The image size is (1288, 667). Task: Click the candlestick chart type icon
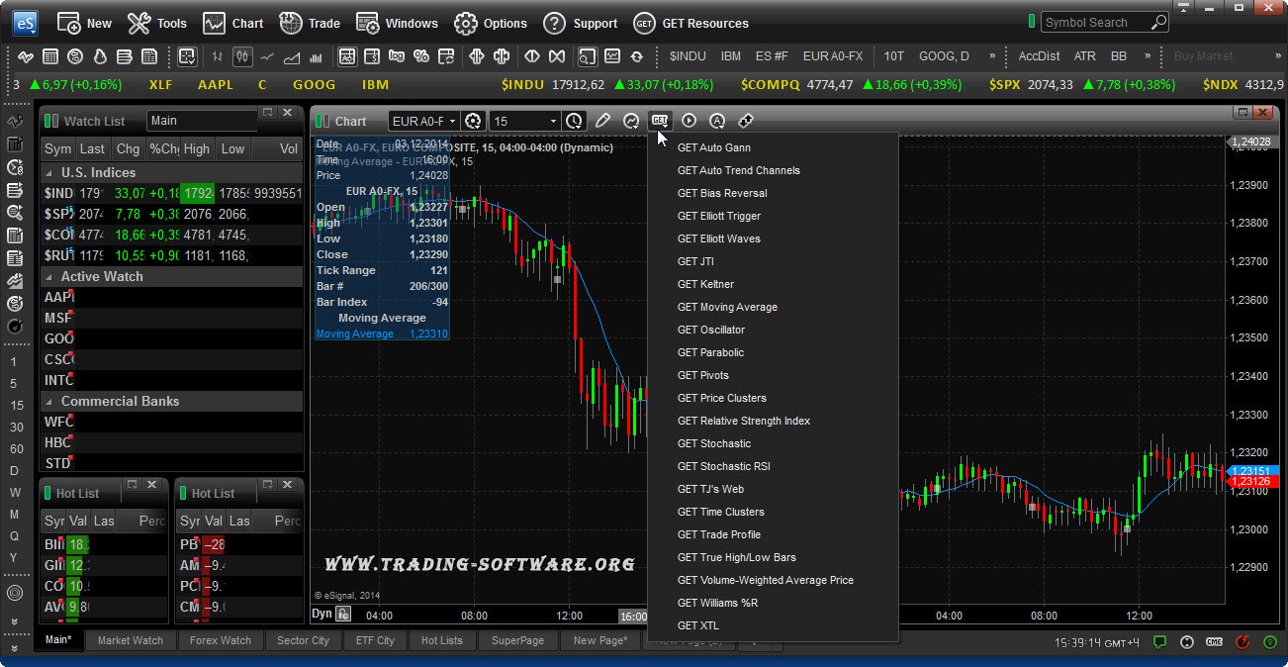click(x=241, y=56)
